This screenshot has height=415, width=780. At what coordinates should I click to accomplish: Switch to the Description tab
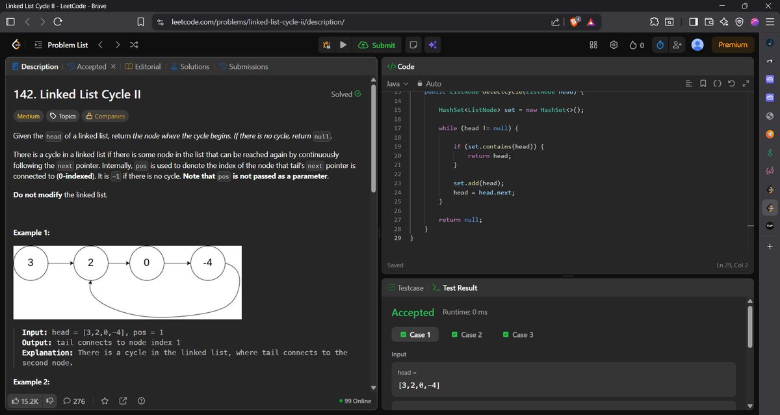coord(35,66)
